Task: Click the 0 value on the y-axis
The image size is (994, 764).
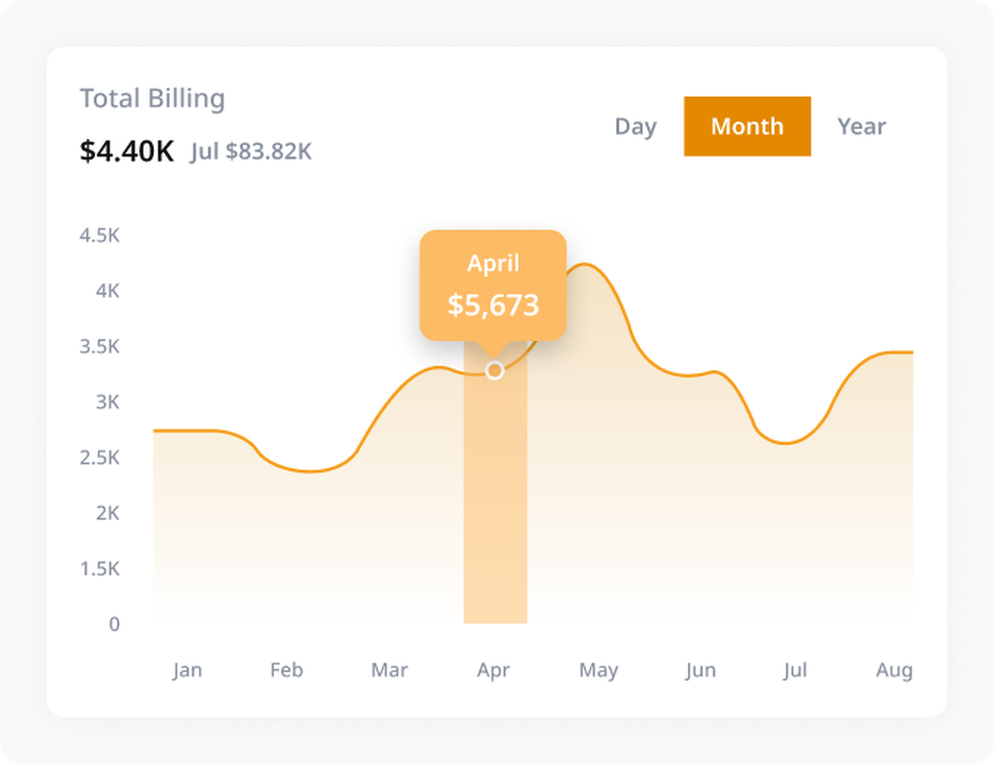Action: [x=115, y=623]
